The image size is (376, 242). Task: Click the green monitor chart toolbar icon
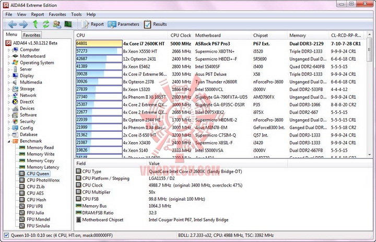68,24
